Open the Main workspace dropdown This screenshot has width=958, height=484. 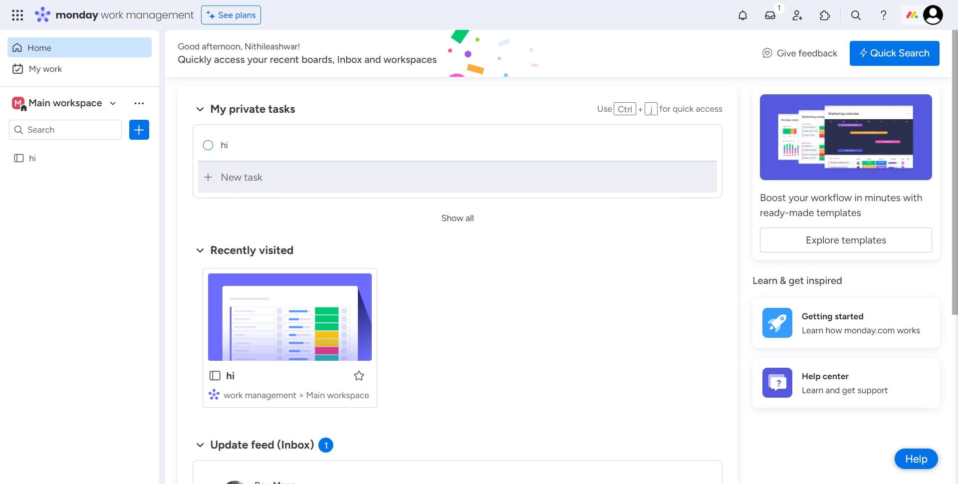coord(112,103)
